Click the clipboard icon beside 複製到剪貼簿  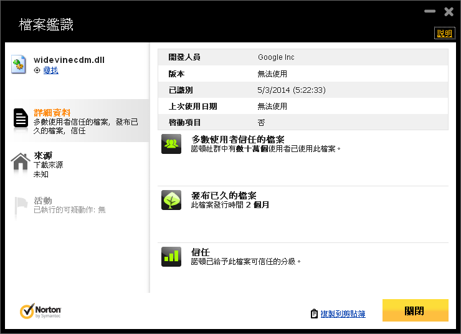tap(314, 313)
